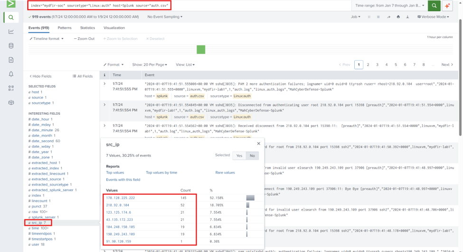This screenshot has height=252, width=463.
Task: Open the Analytics chart sidebar icon
Action: 11,31
